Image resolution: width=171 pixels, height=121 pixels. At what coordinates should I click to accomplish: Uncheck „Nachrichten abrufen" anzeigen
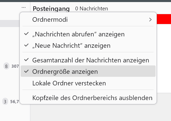pos(78,34)
